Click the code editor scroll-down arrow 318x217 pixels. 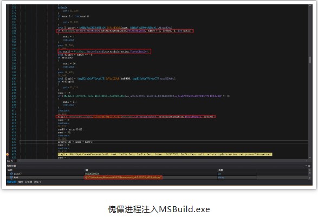click(x=310, y=157)
